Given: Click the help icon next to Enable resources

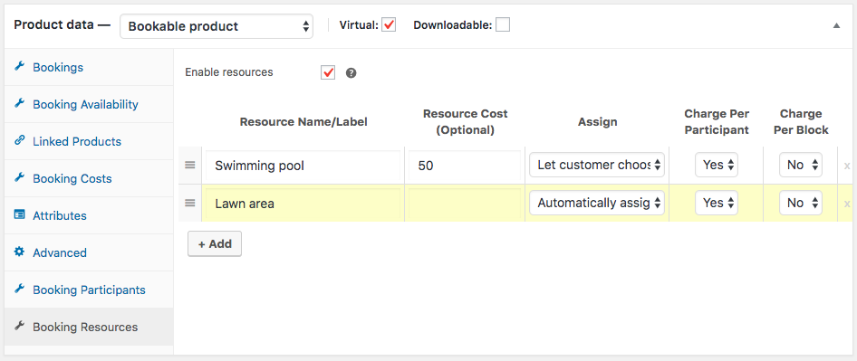Looking at the screenshot, I should point(351,72).
